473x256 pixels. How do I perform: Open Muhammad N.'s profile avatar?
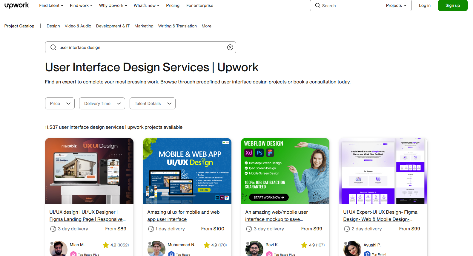156,249
